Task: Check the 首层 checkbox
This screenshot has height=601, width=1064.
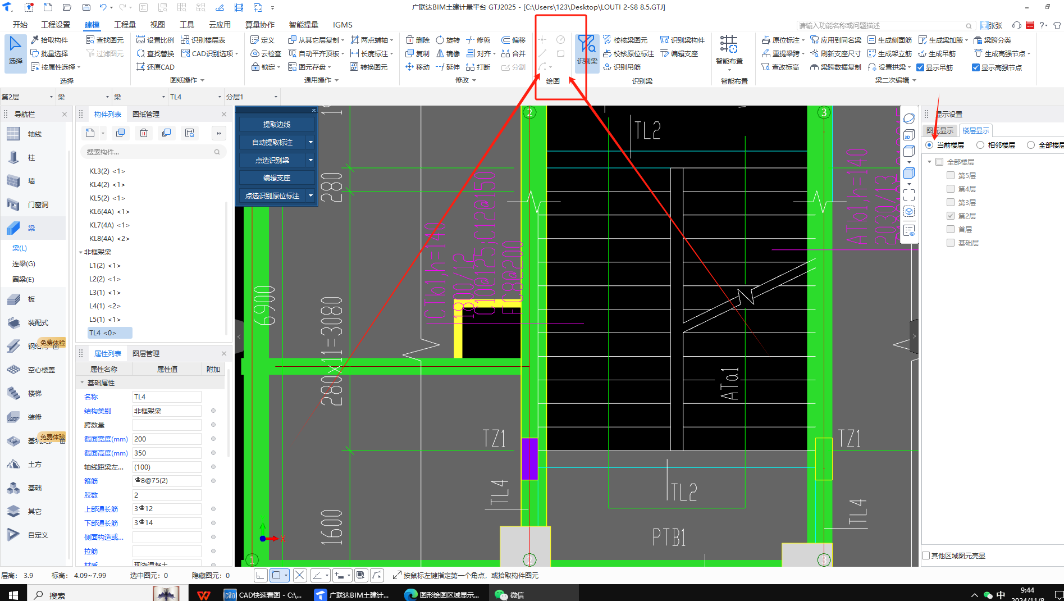Action: 951,229
